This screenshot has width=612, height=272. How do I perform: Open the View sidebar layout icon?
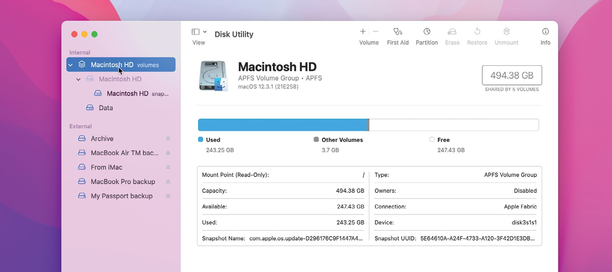click(x=195, y=32)
